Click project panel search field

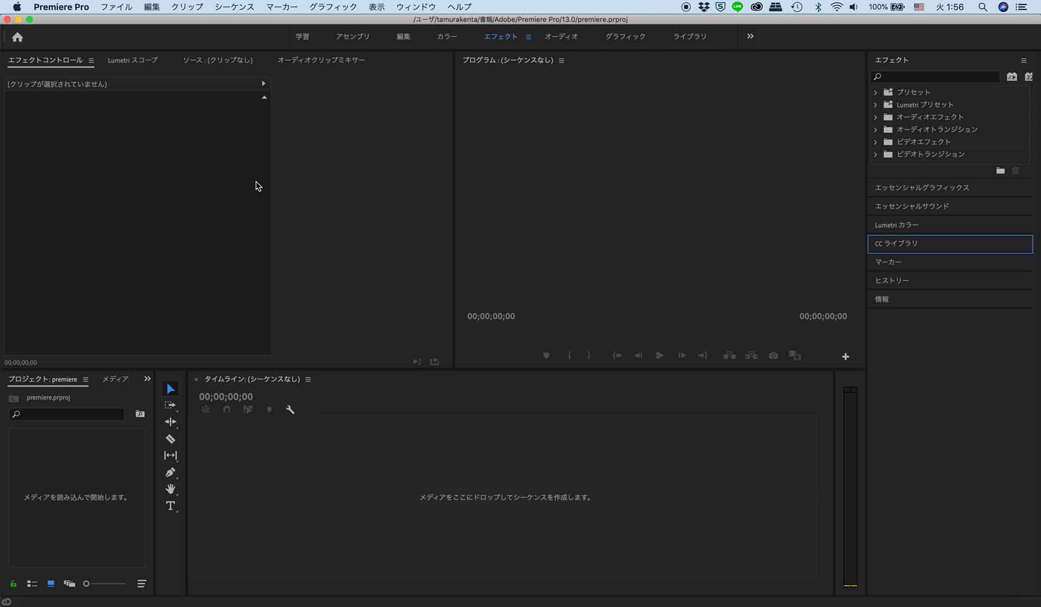pos(66,414)
